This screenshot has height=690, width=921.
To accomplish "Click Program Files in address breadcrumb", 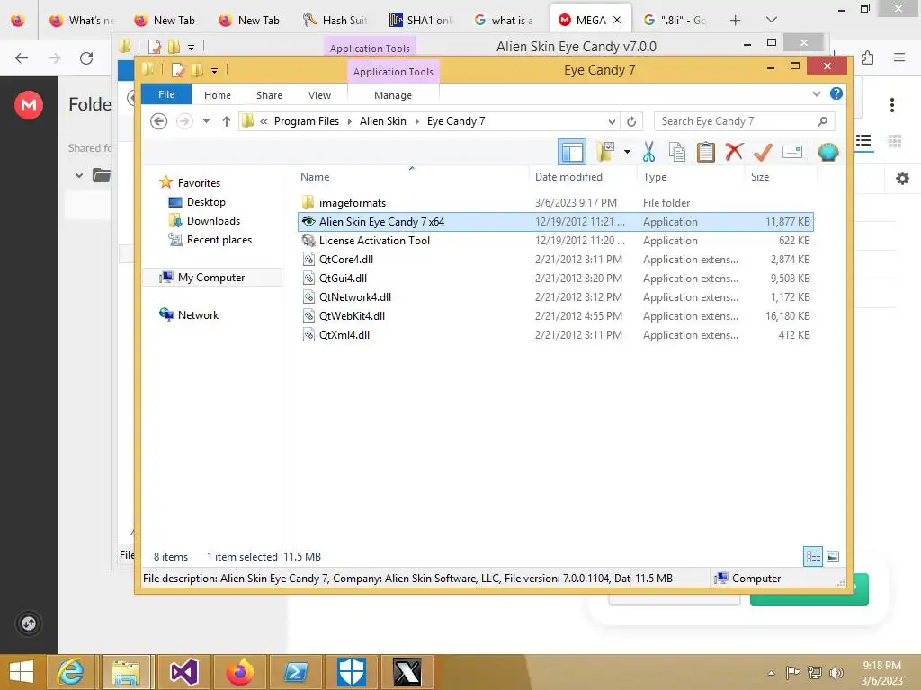I will 307,121.
